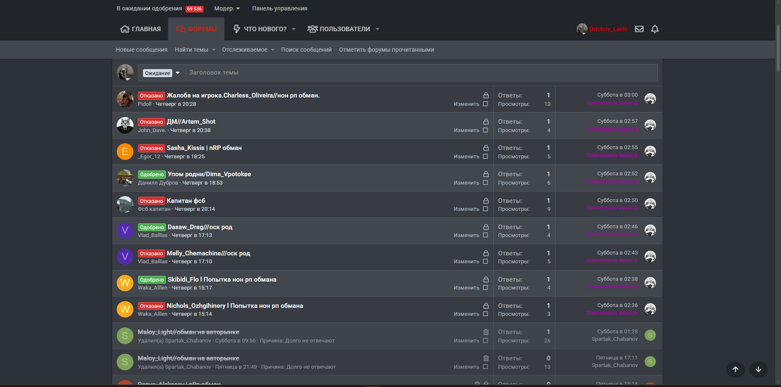The height and width of the screenshot is (387, 781).
Task: Click trash icon on first Maloy_Light thread
Action: tap(486, 332)
